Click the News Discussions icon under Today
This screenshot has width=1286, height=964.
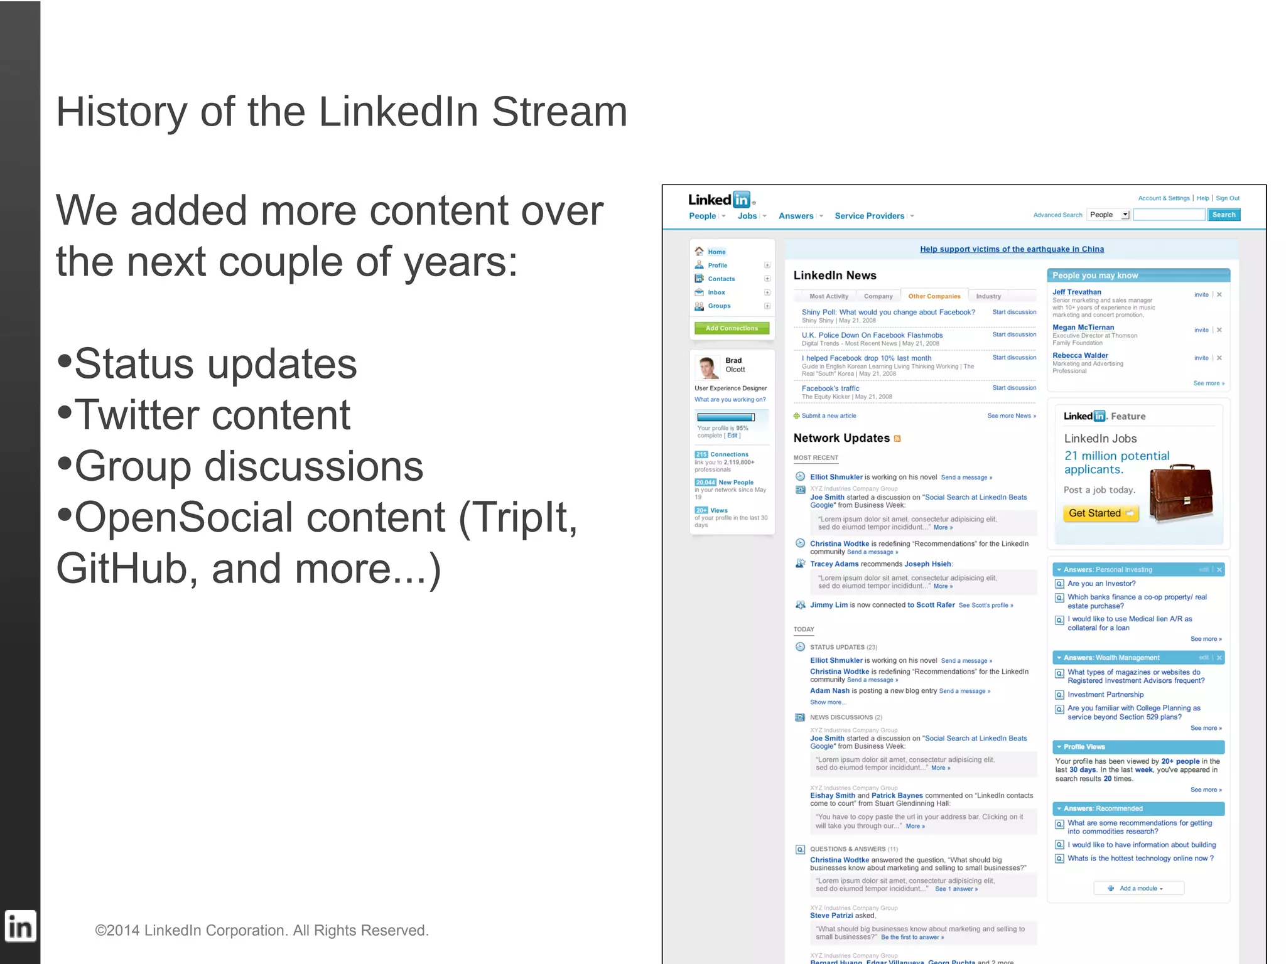800,717
